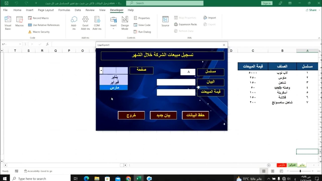
Task: Click Import XML button
Action: tap(210, 18)
